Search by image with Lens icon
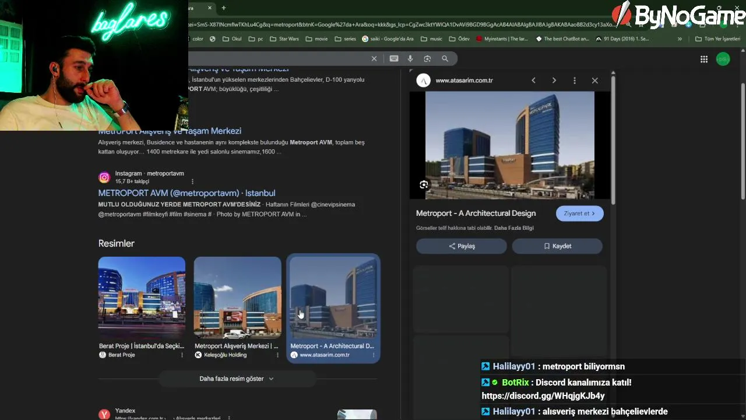Viewport: 746px width, 420px height. [x=427, y=58]
